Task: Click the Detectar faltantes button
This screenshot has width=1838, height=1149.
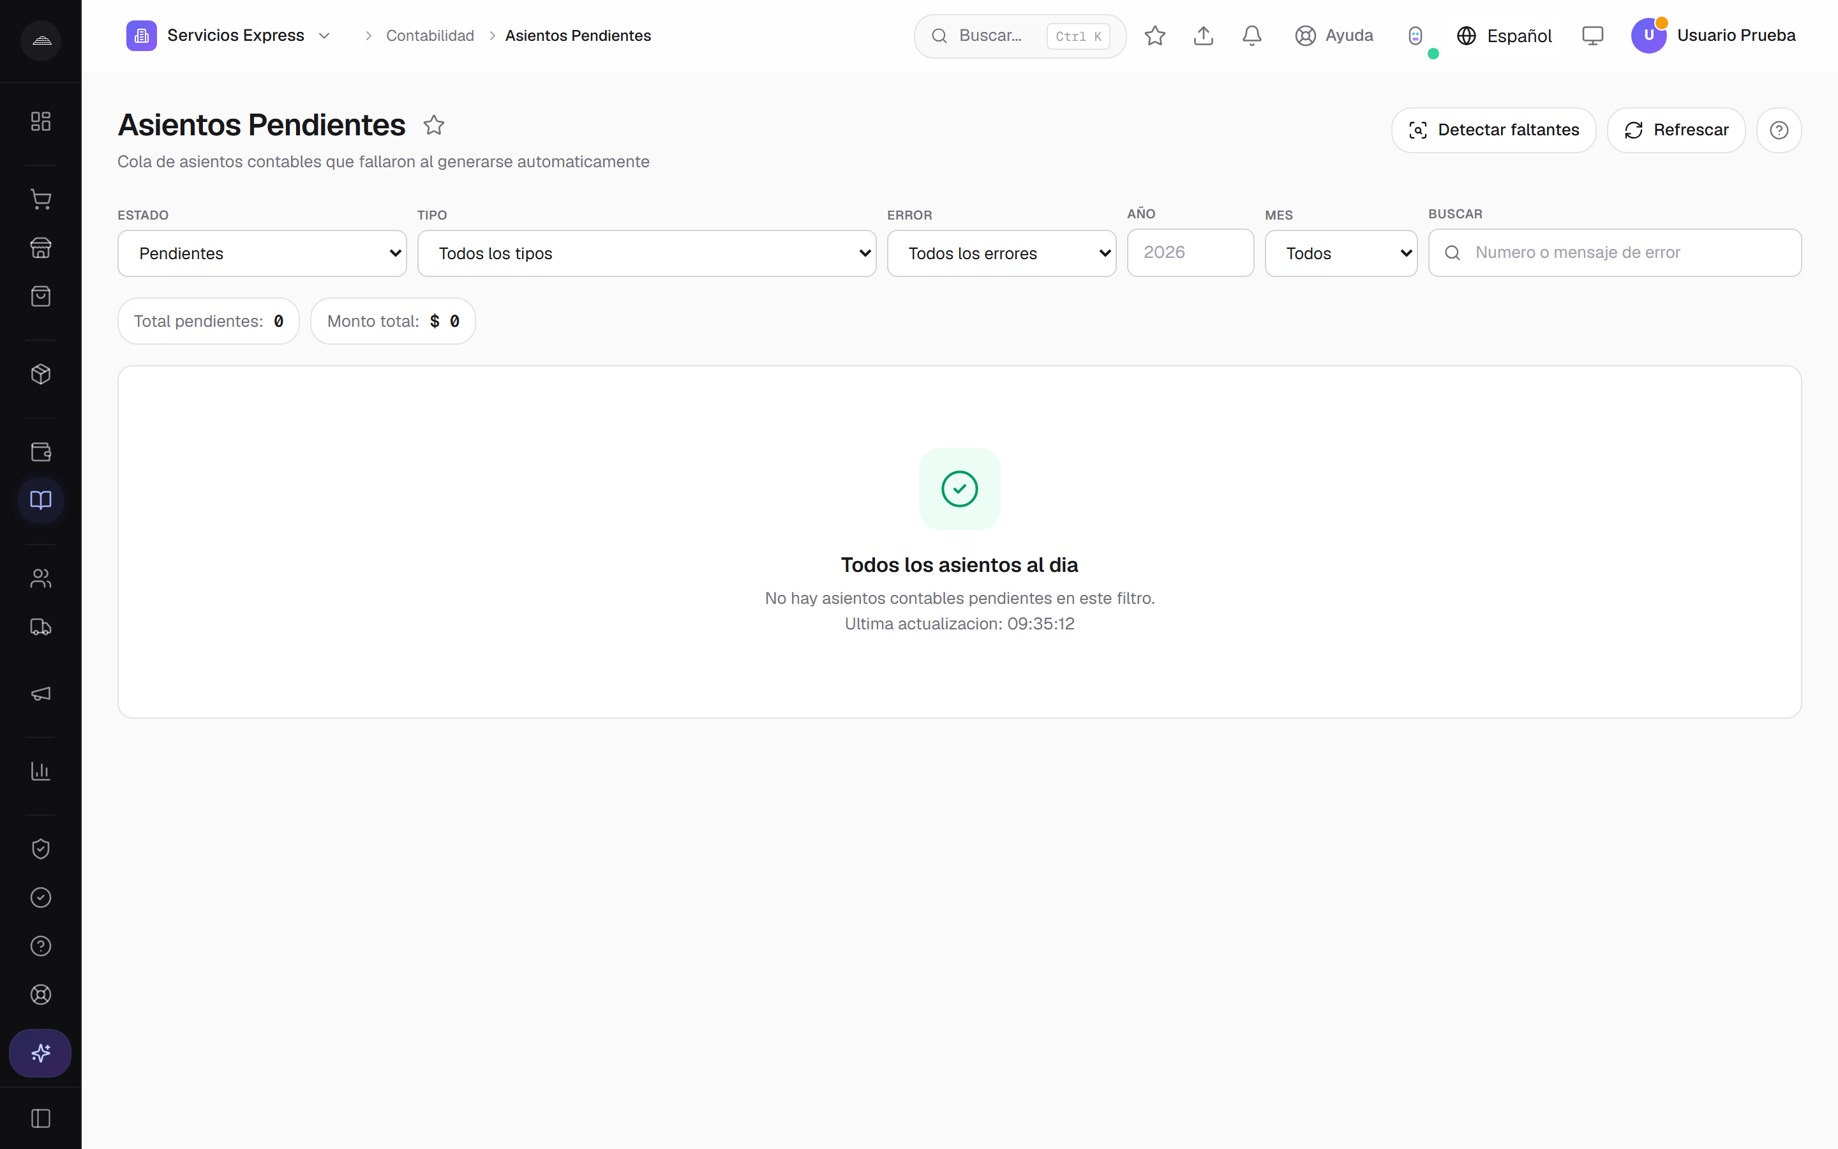Action: click(1493, 130)
